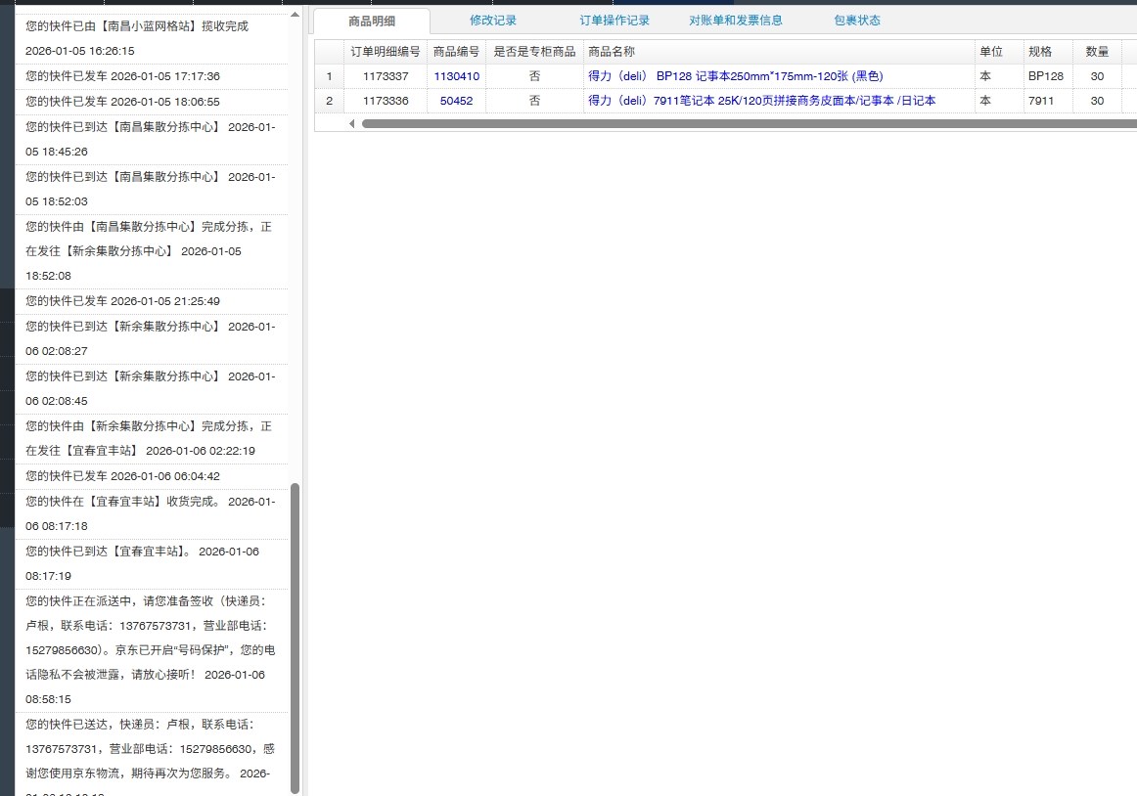Select order detail cell 1173337
This screenshot has width=1137, height=796.
coord(385,76)
